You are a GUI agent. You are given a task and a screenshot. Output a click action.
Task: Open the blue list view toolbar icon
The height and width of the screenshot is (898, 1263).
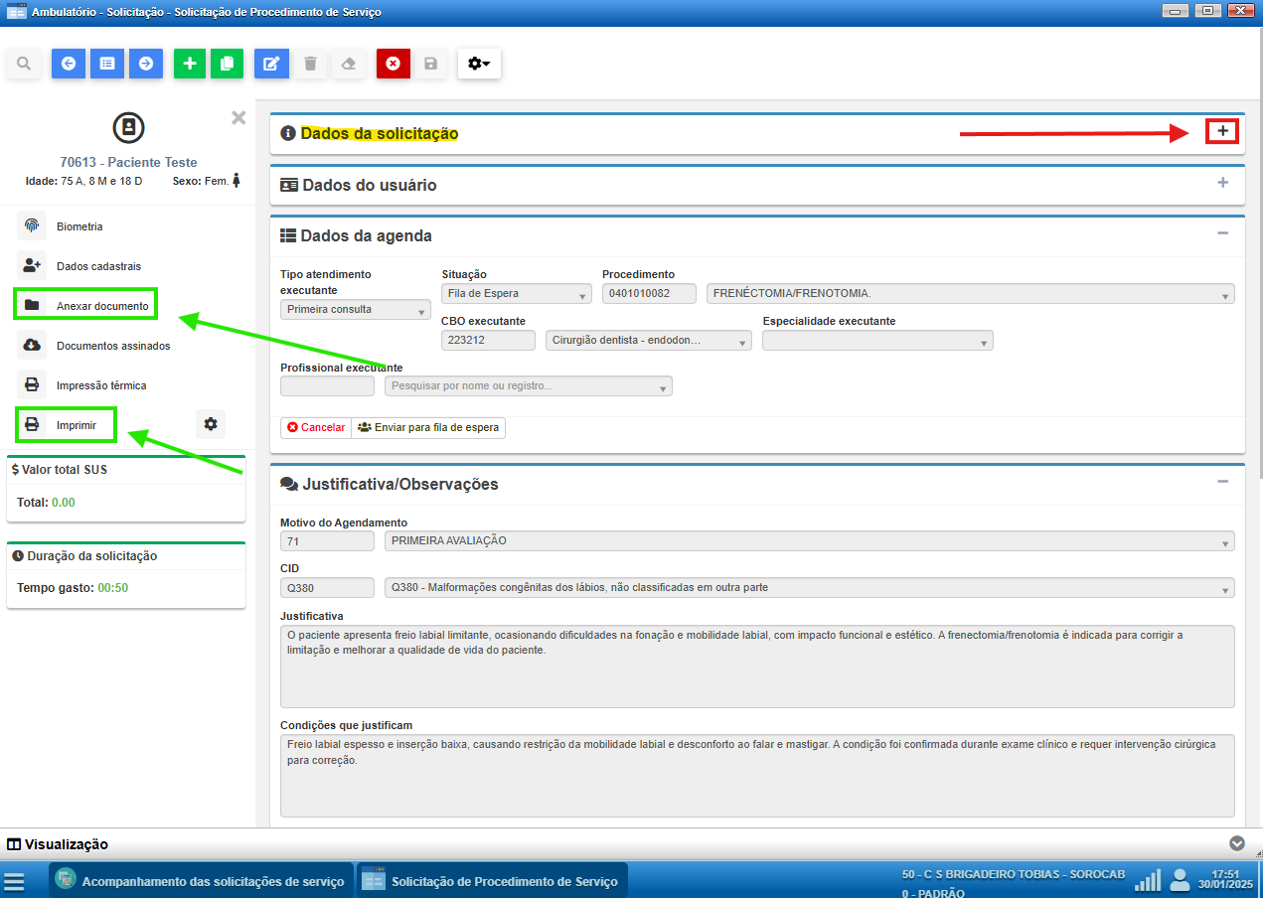tap(107, 64)
